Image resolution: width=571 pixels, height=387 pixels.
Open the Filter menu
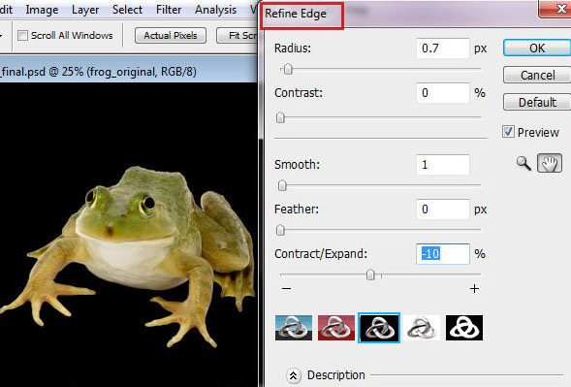[169, 10]
